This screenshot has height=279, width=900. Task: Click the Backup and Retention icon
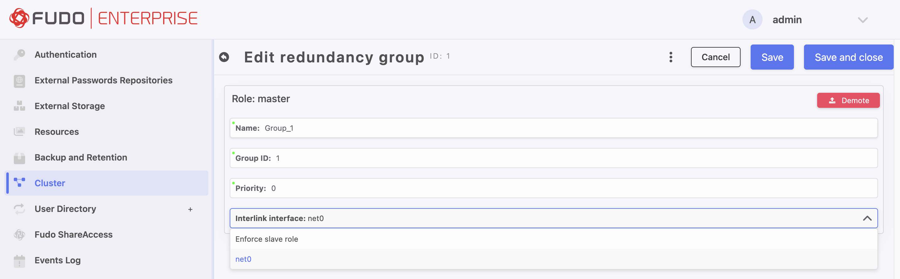click(19, 158)
